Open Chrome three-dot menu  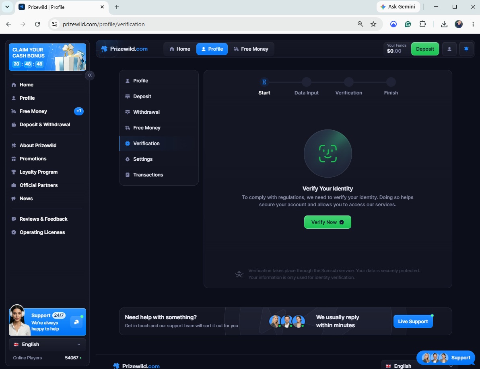(473, 24)
